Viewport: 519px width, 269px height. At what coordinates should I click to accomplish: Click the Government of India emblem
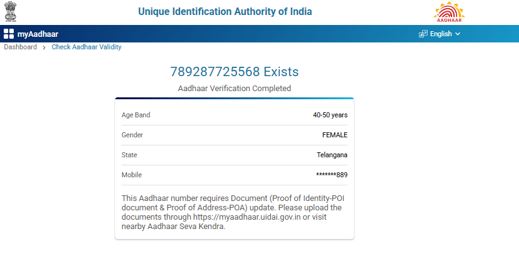[11, 12]
